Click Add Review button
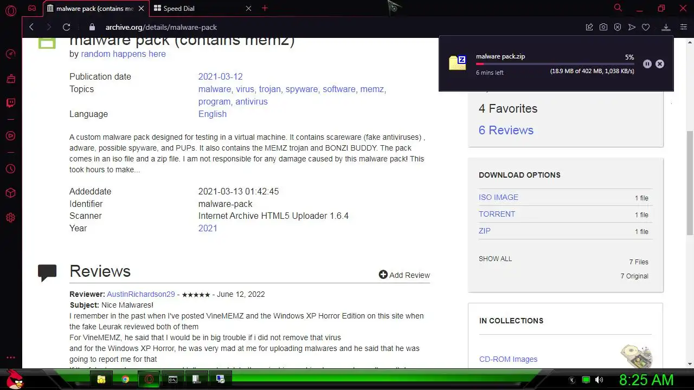 point(404,275)
